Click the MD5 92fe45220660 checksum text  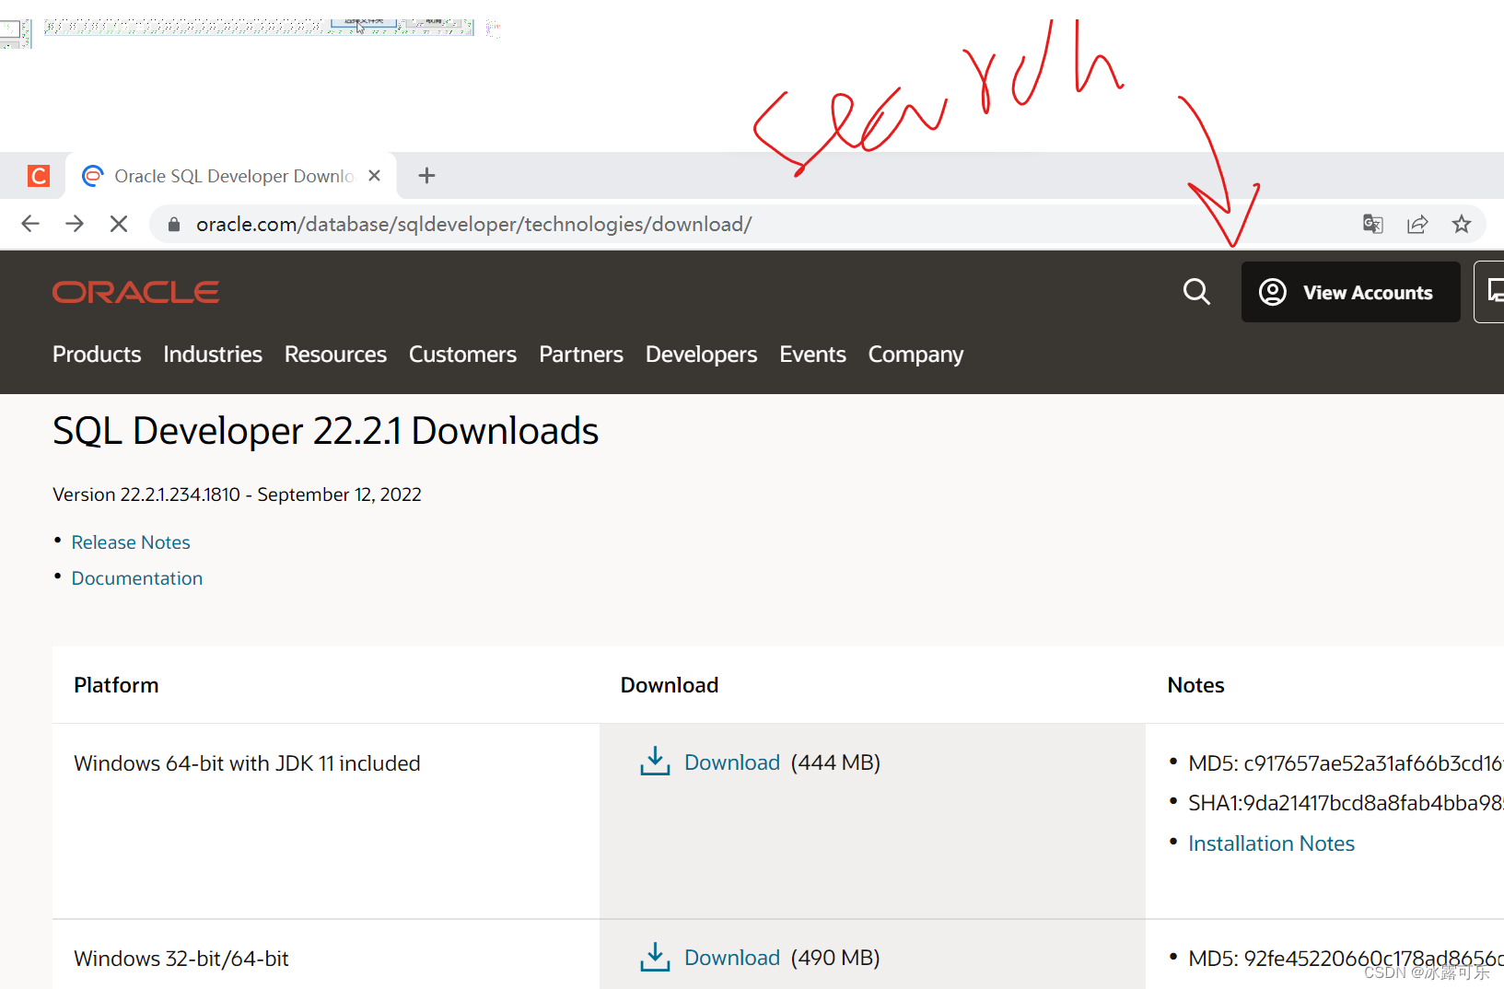pyautogui.click(x=1346, y=959)
